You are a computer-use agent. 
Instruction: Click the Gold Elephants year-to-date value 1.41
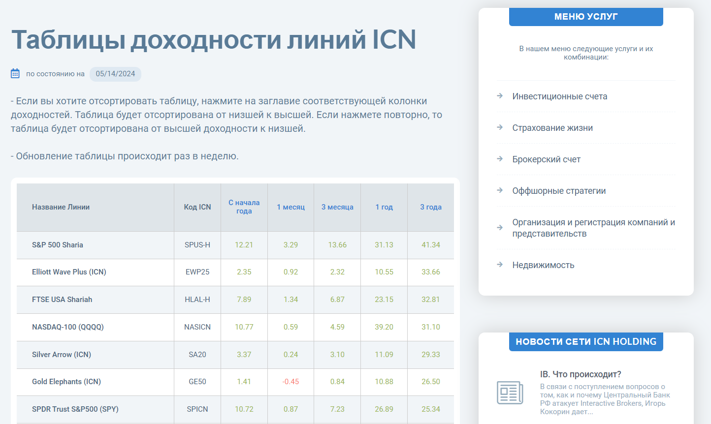[x=244, y=382]
